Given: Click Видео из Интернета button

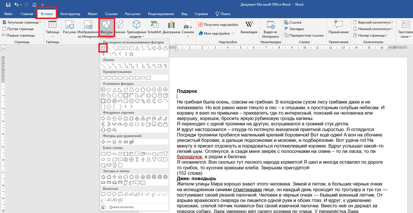Looking at the screenshot, I should point(270,29).
